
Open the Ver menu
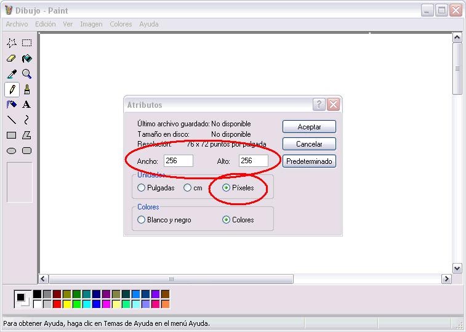(x=68, y=24)
